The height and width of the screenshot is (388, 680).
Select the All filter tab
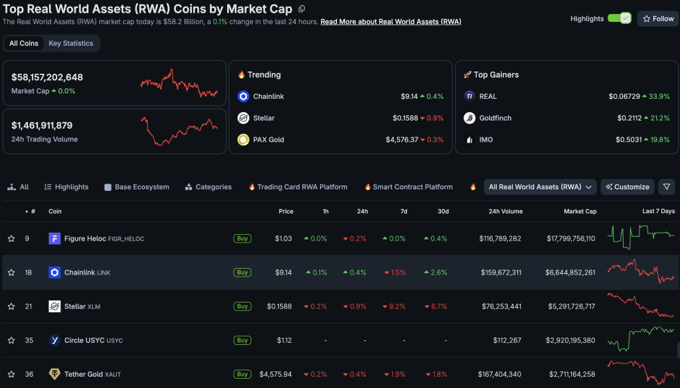point(18,187)
